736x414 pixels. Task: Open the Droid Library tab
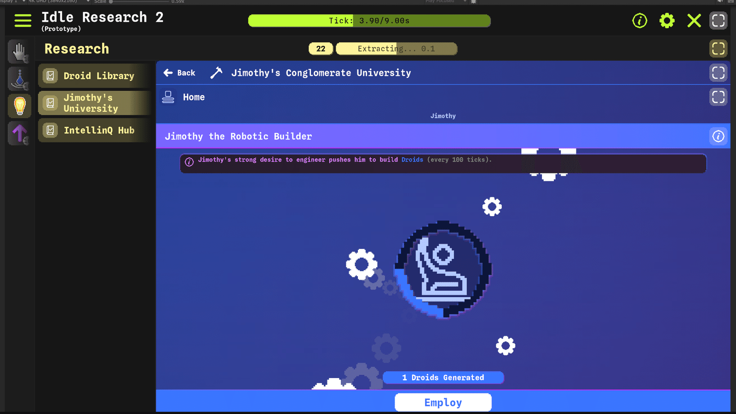94,76
